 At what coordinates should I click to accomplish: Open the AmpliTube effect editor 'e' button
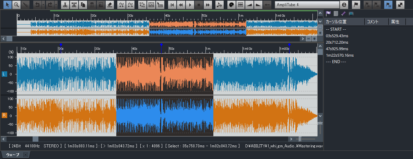click(x=344, y=5)
